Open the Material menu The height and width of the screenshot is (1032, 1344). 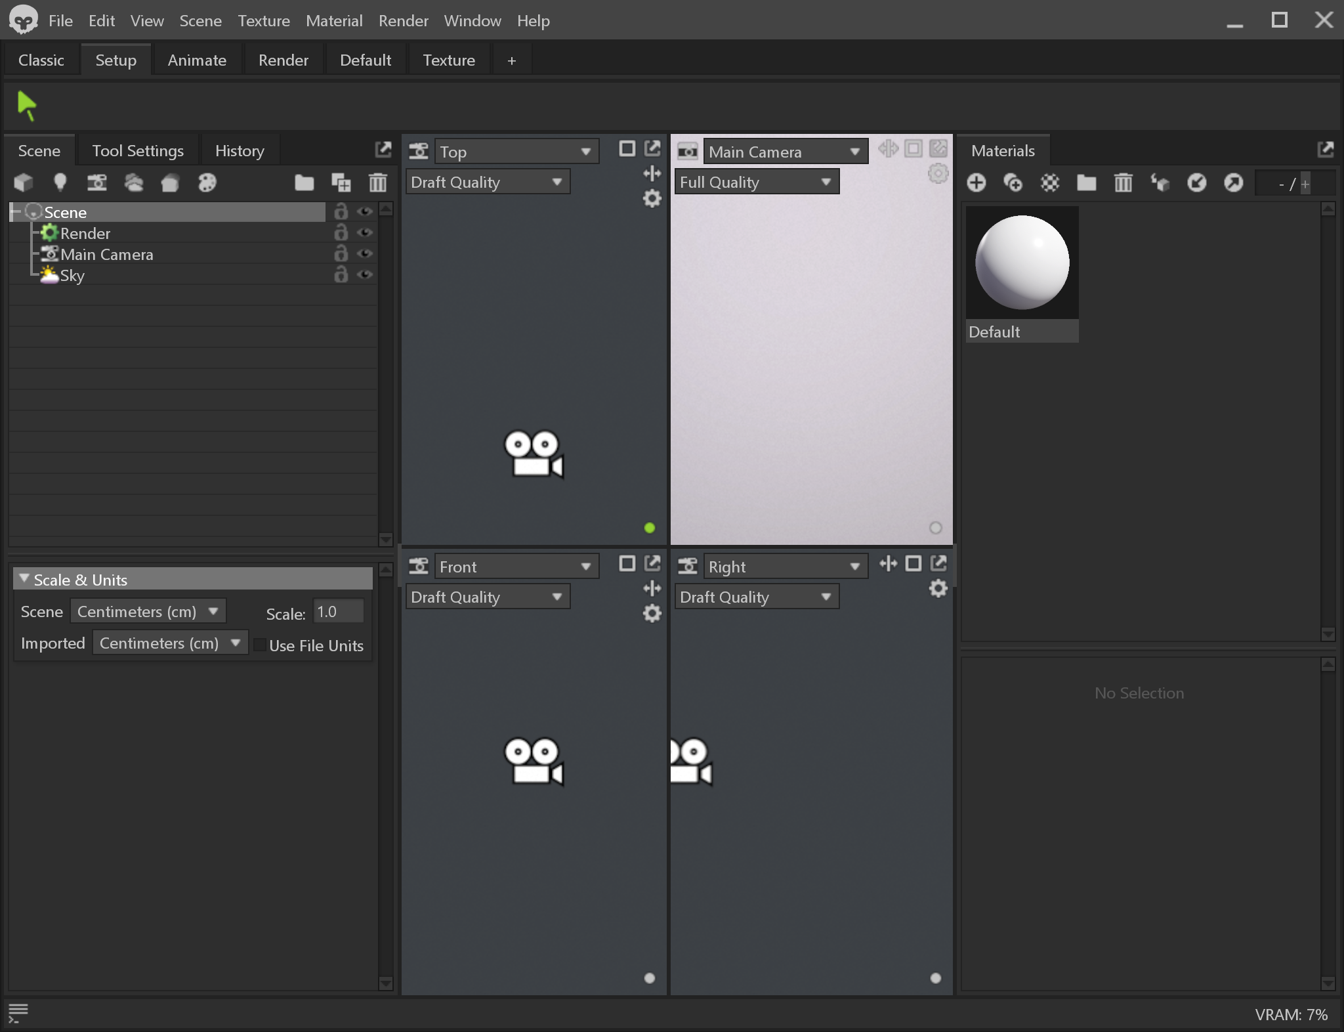tap(333, 20)
